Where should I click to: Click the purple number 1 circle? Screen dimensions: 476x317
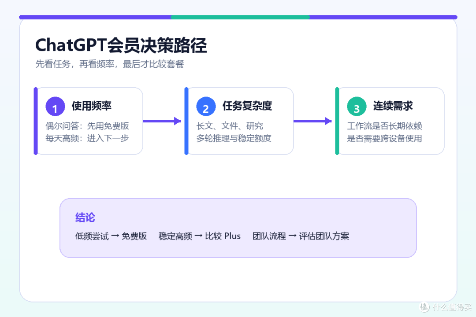[55, 107]
